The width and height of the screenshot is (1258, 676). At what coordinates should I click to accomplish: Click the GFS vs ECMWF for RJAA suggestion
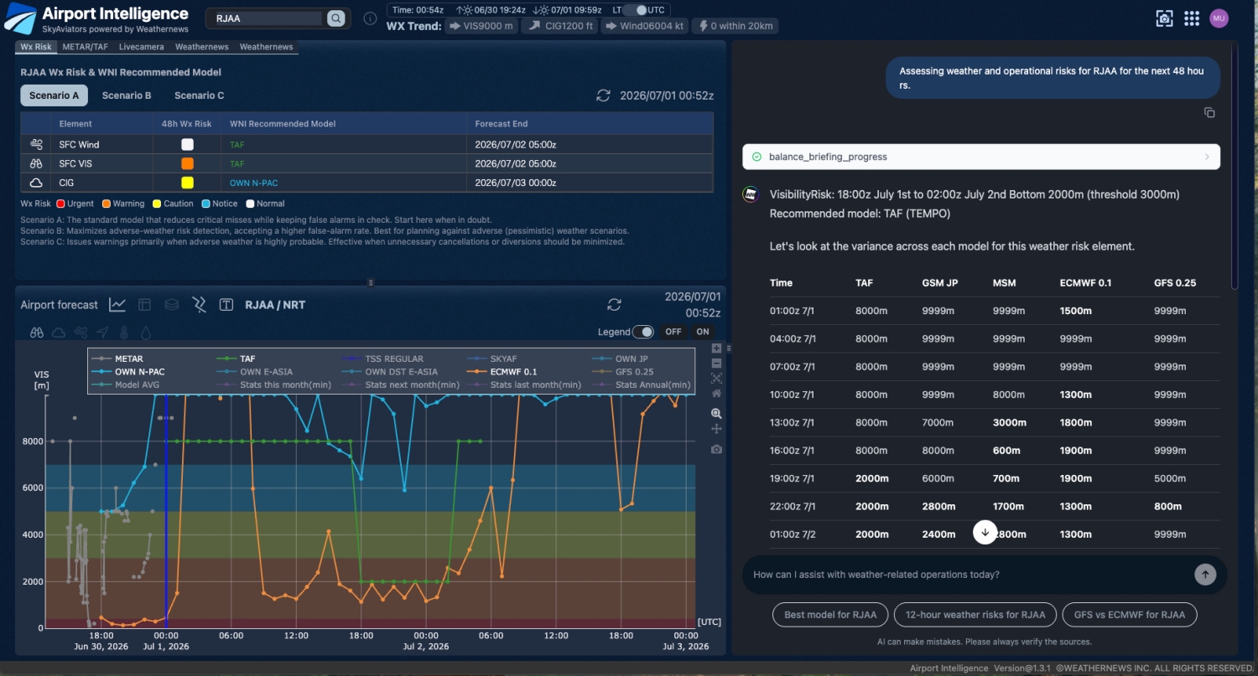pos(1129,615)
